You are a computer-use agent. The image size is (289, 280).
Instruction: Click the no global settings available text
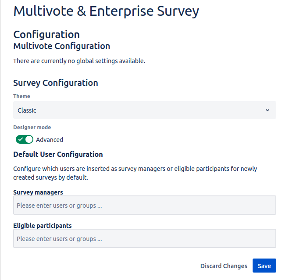tap(79, 61)
